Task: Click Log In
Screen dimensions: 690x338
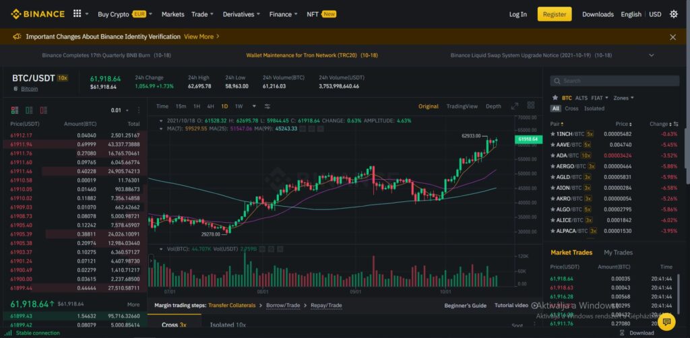Action: point(518,14)
